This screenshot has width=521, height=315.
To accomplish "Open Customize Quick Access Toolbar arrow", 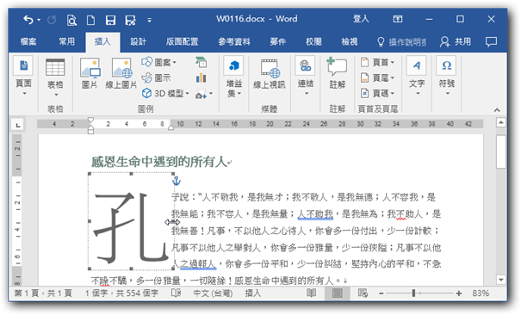I will (150, 21).
